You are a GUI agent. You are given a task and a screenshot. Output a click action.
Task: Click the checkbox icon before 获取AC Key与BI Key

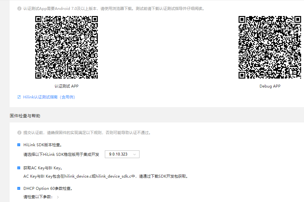(19, 167)
